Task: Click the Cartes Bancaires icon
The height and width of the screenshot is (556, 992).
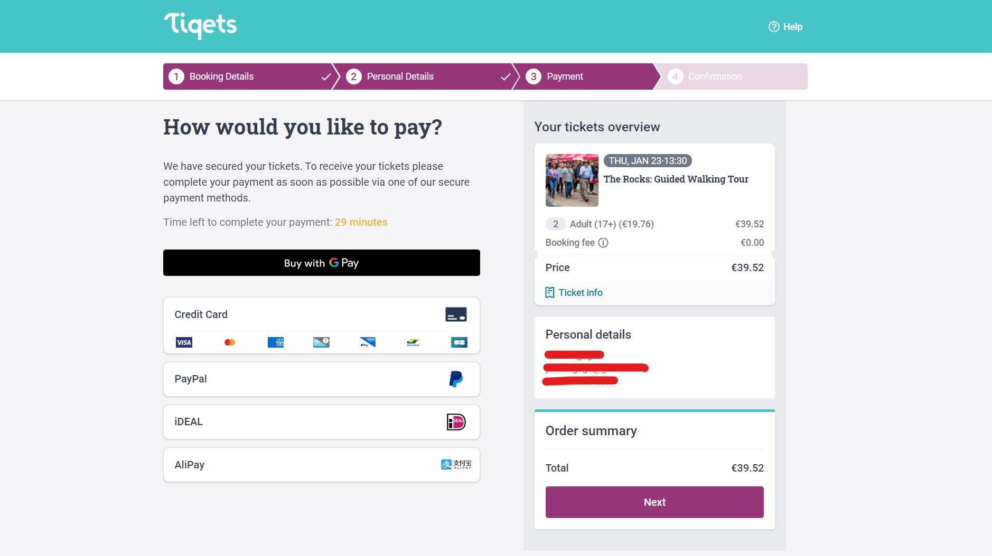Action: pos(459,342)
